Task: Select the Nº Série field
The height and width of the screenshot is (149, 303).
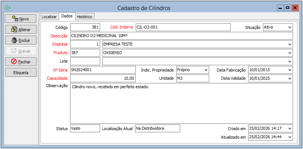Action: (x=103, y=70)
